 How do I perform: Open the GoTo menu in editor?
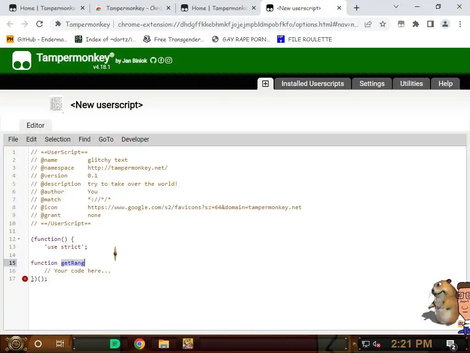106,139
